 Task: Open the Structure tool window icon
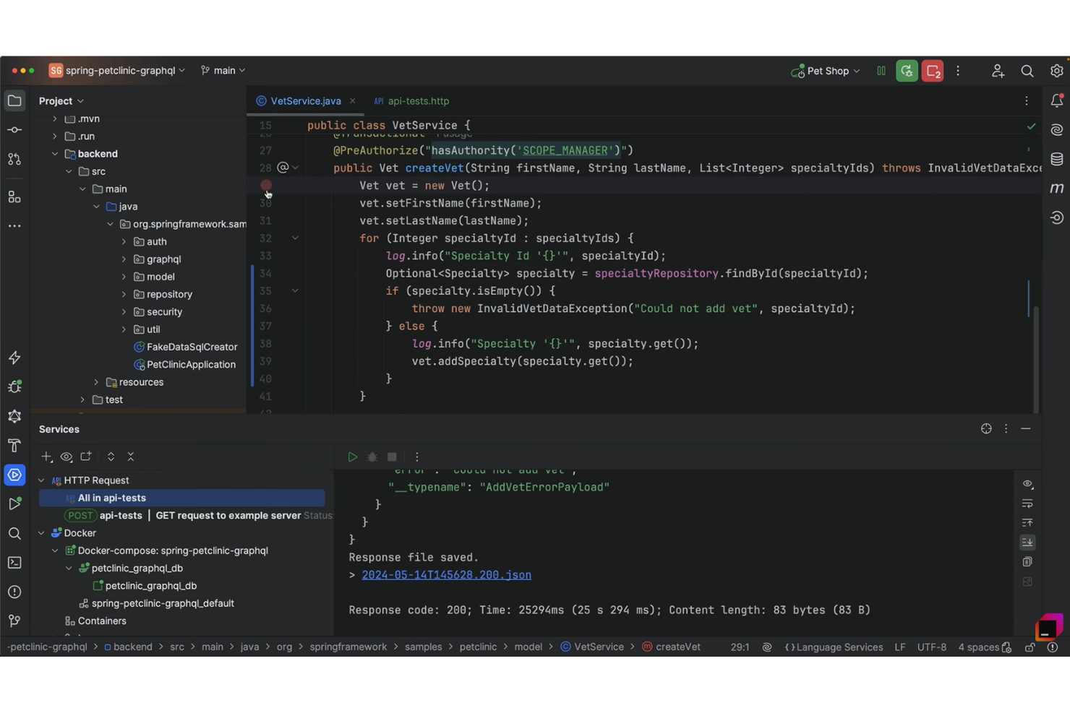click(x=14, y=196)
